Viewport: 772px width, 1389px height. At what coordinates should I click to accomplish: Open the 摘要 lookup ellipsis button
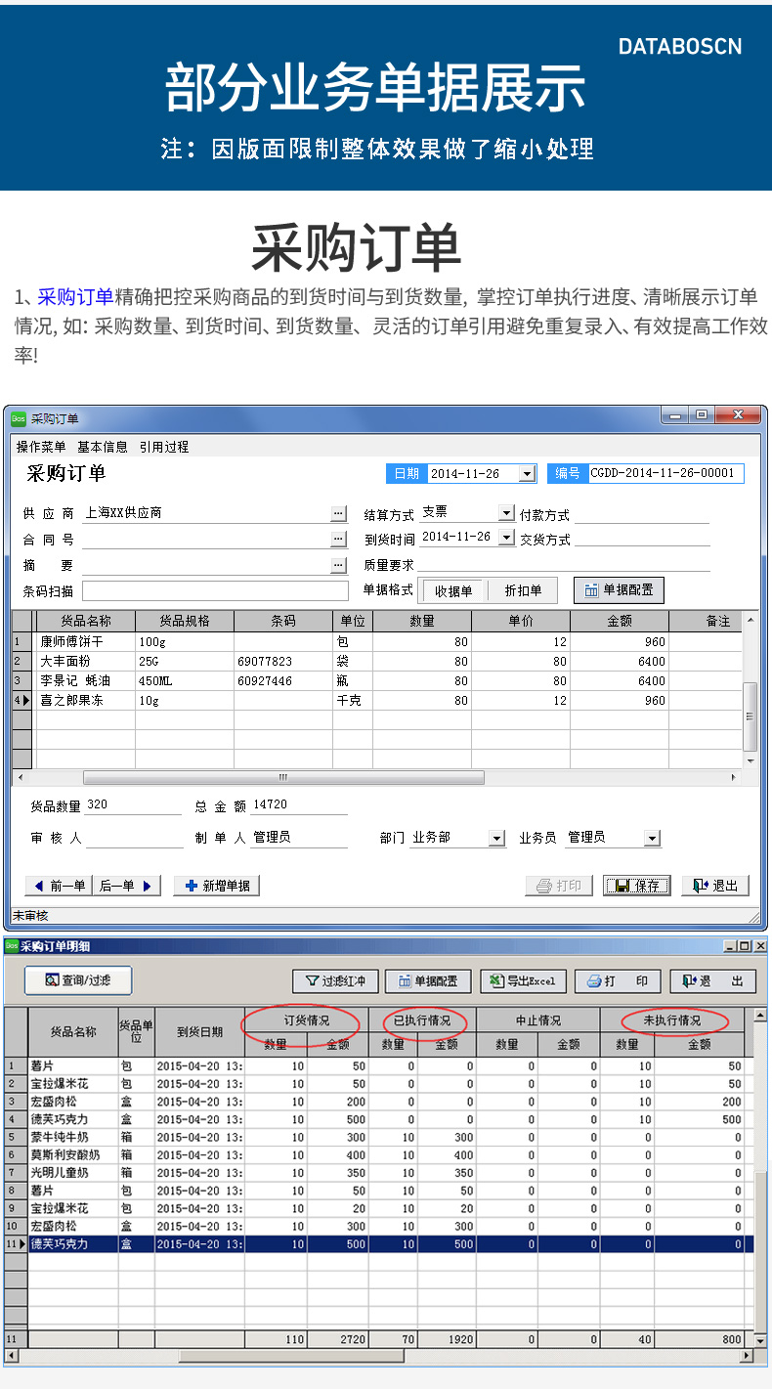(338, 564)
